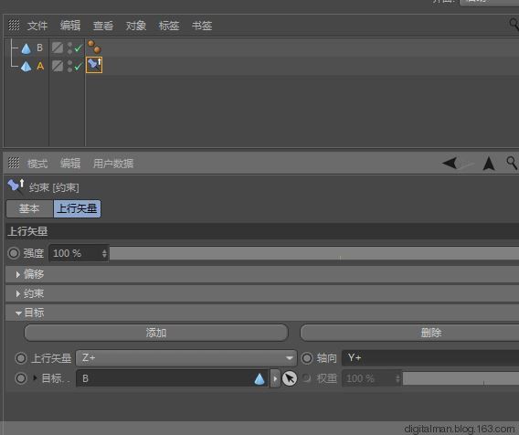This screenshot has width=519, height=435.
Task: Open search in the object manager
Action: pyautogui.click(x=514, y=25)
